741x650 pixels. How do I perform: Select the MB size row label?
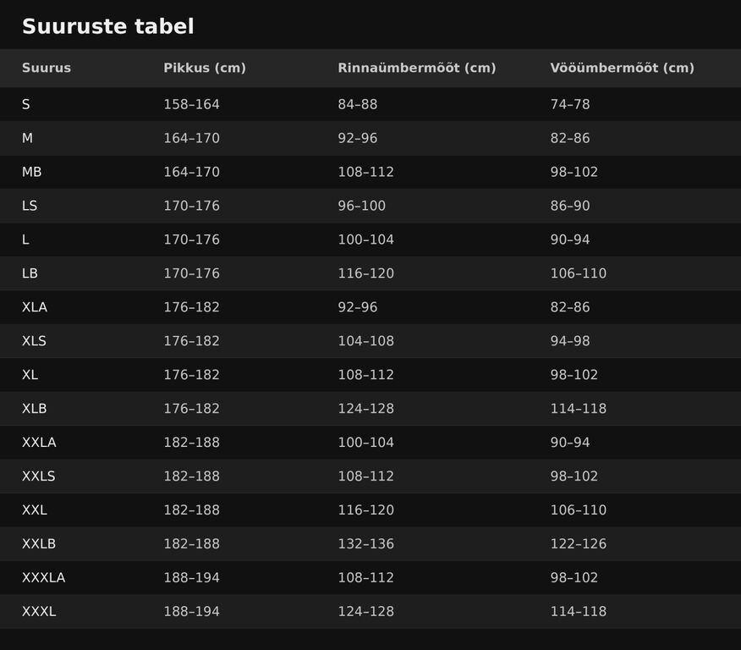[31, 172]
